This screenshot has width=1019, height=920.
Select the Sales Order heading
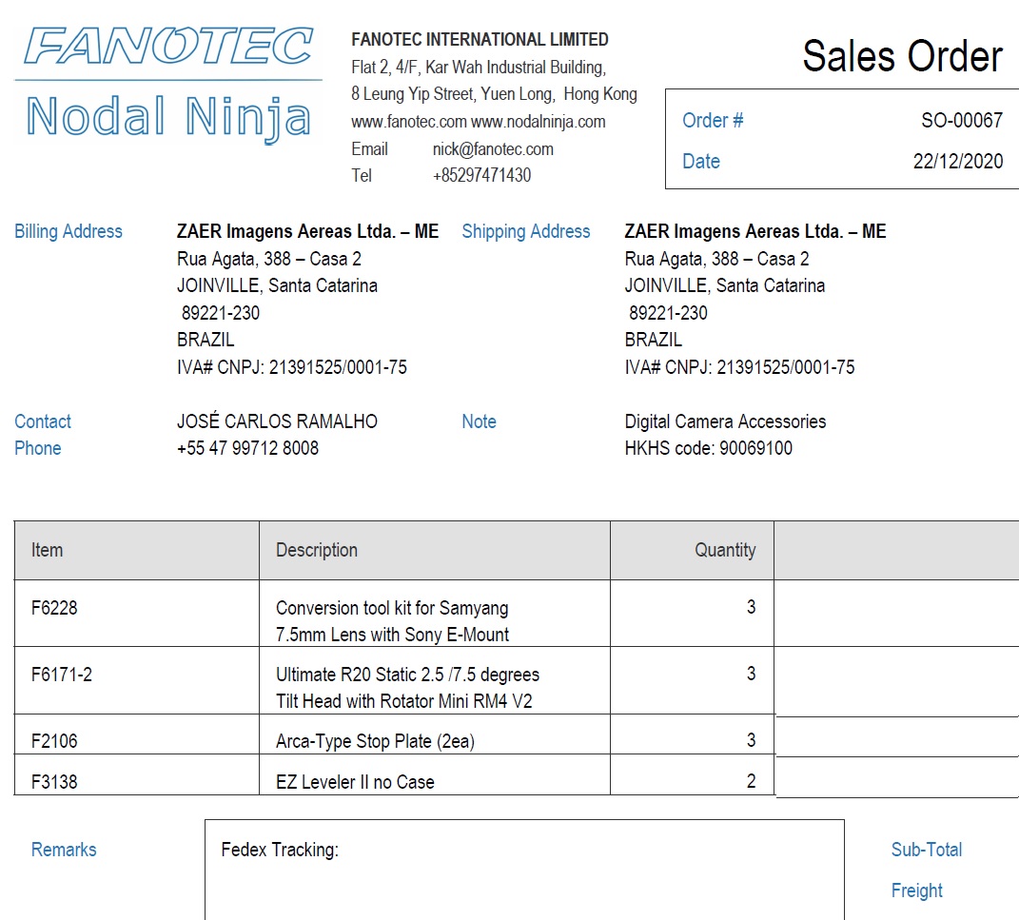pos(901,57)
